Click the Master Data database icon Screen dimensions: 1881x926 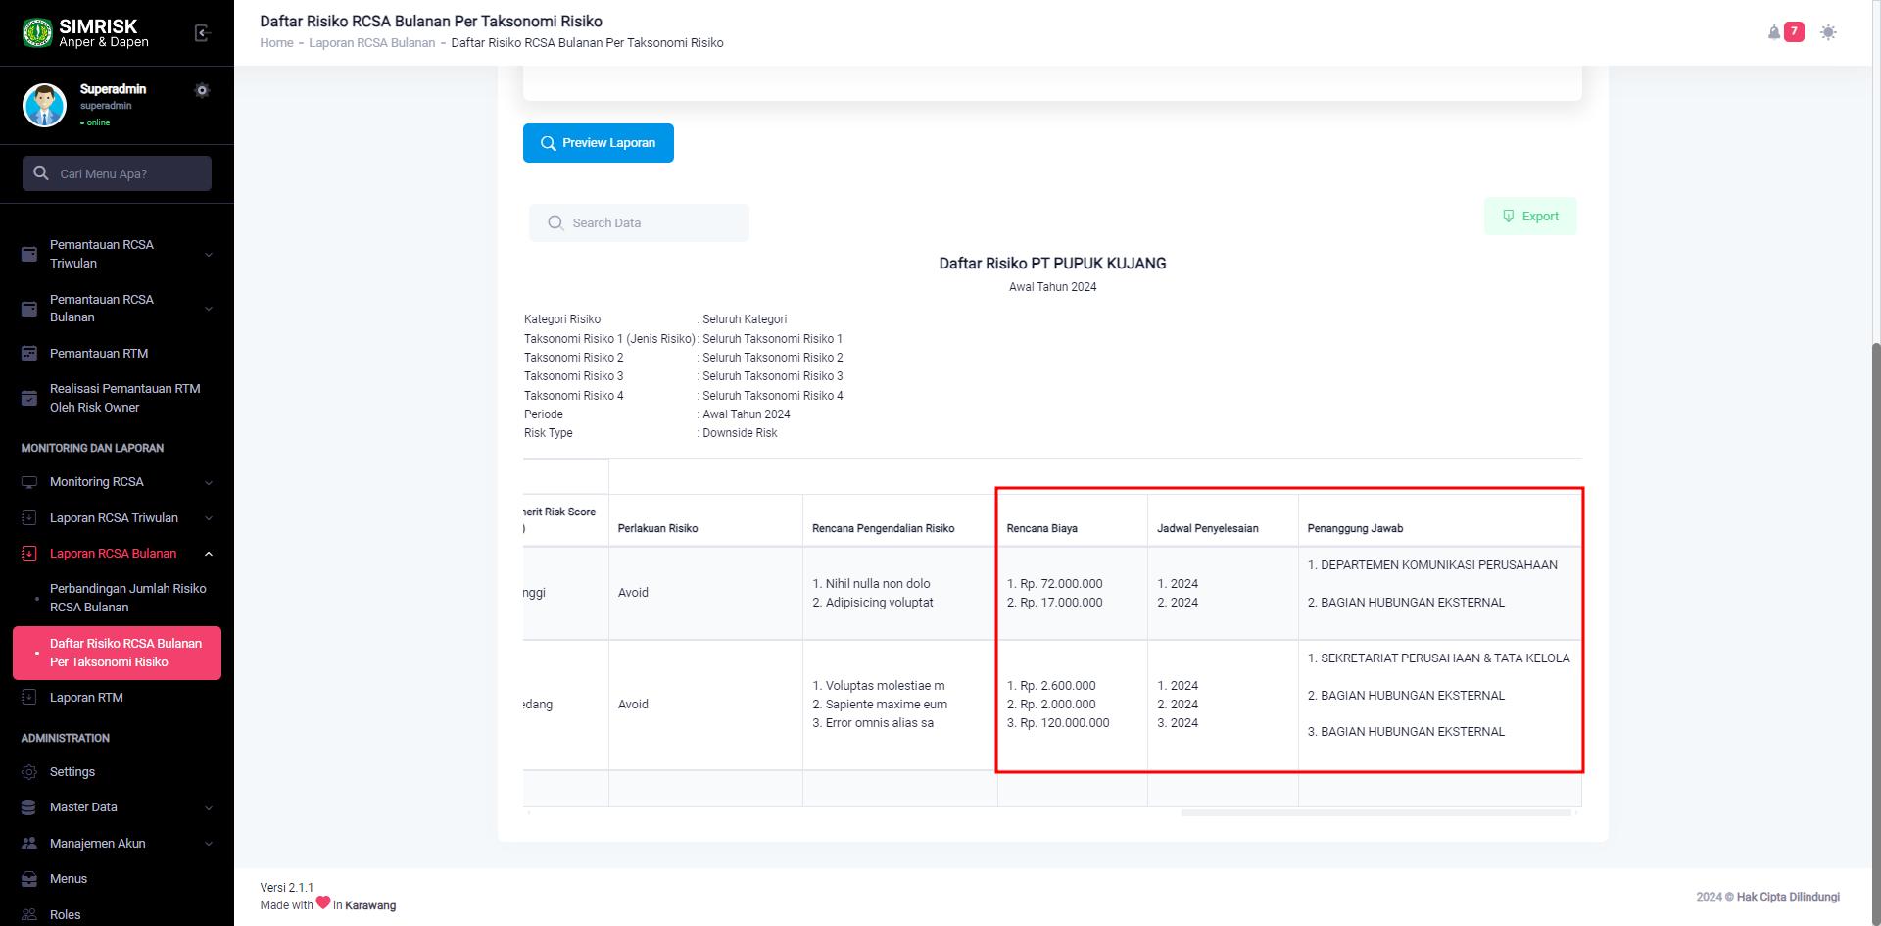29,807
